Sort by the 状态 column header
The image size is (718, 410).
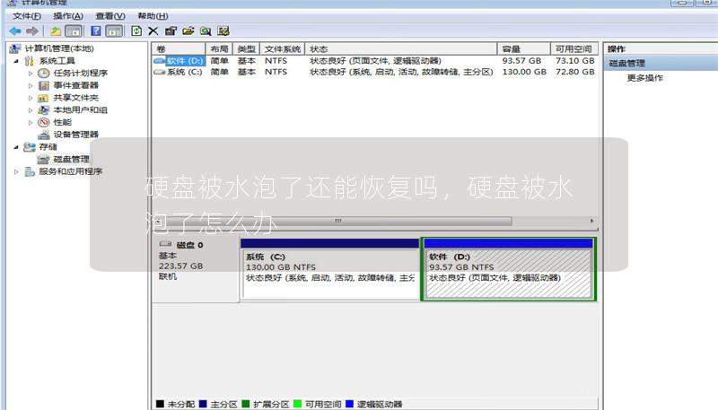(401, 49)
